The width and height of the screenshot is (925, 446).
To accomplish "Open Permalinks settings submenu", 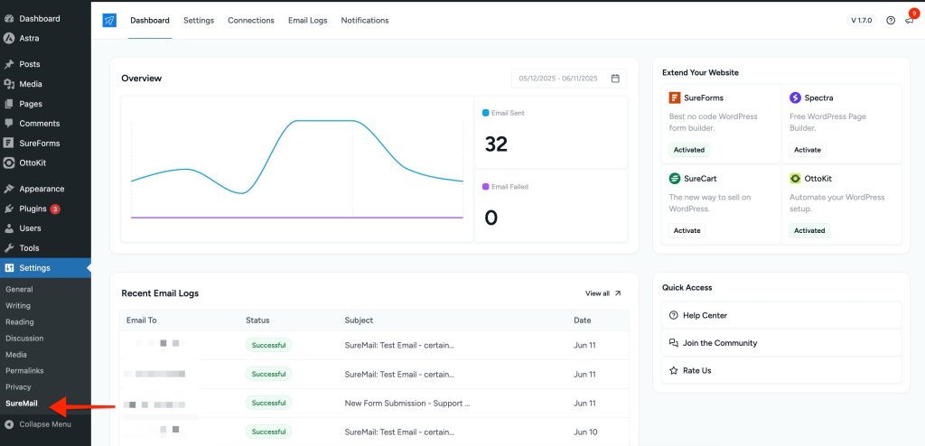I will (24, 371).
